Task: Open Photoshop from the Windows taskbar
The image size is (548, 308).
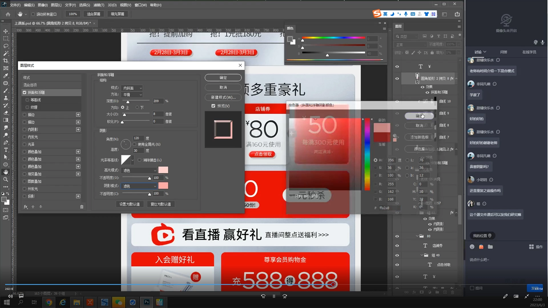Action: coord(146,302)
